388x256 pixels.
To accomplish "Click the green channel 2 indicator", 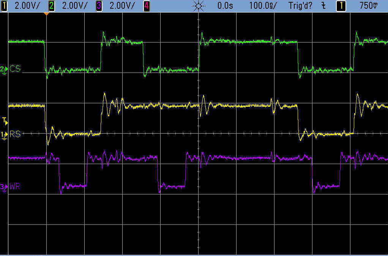I will [x=52, y=6].
